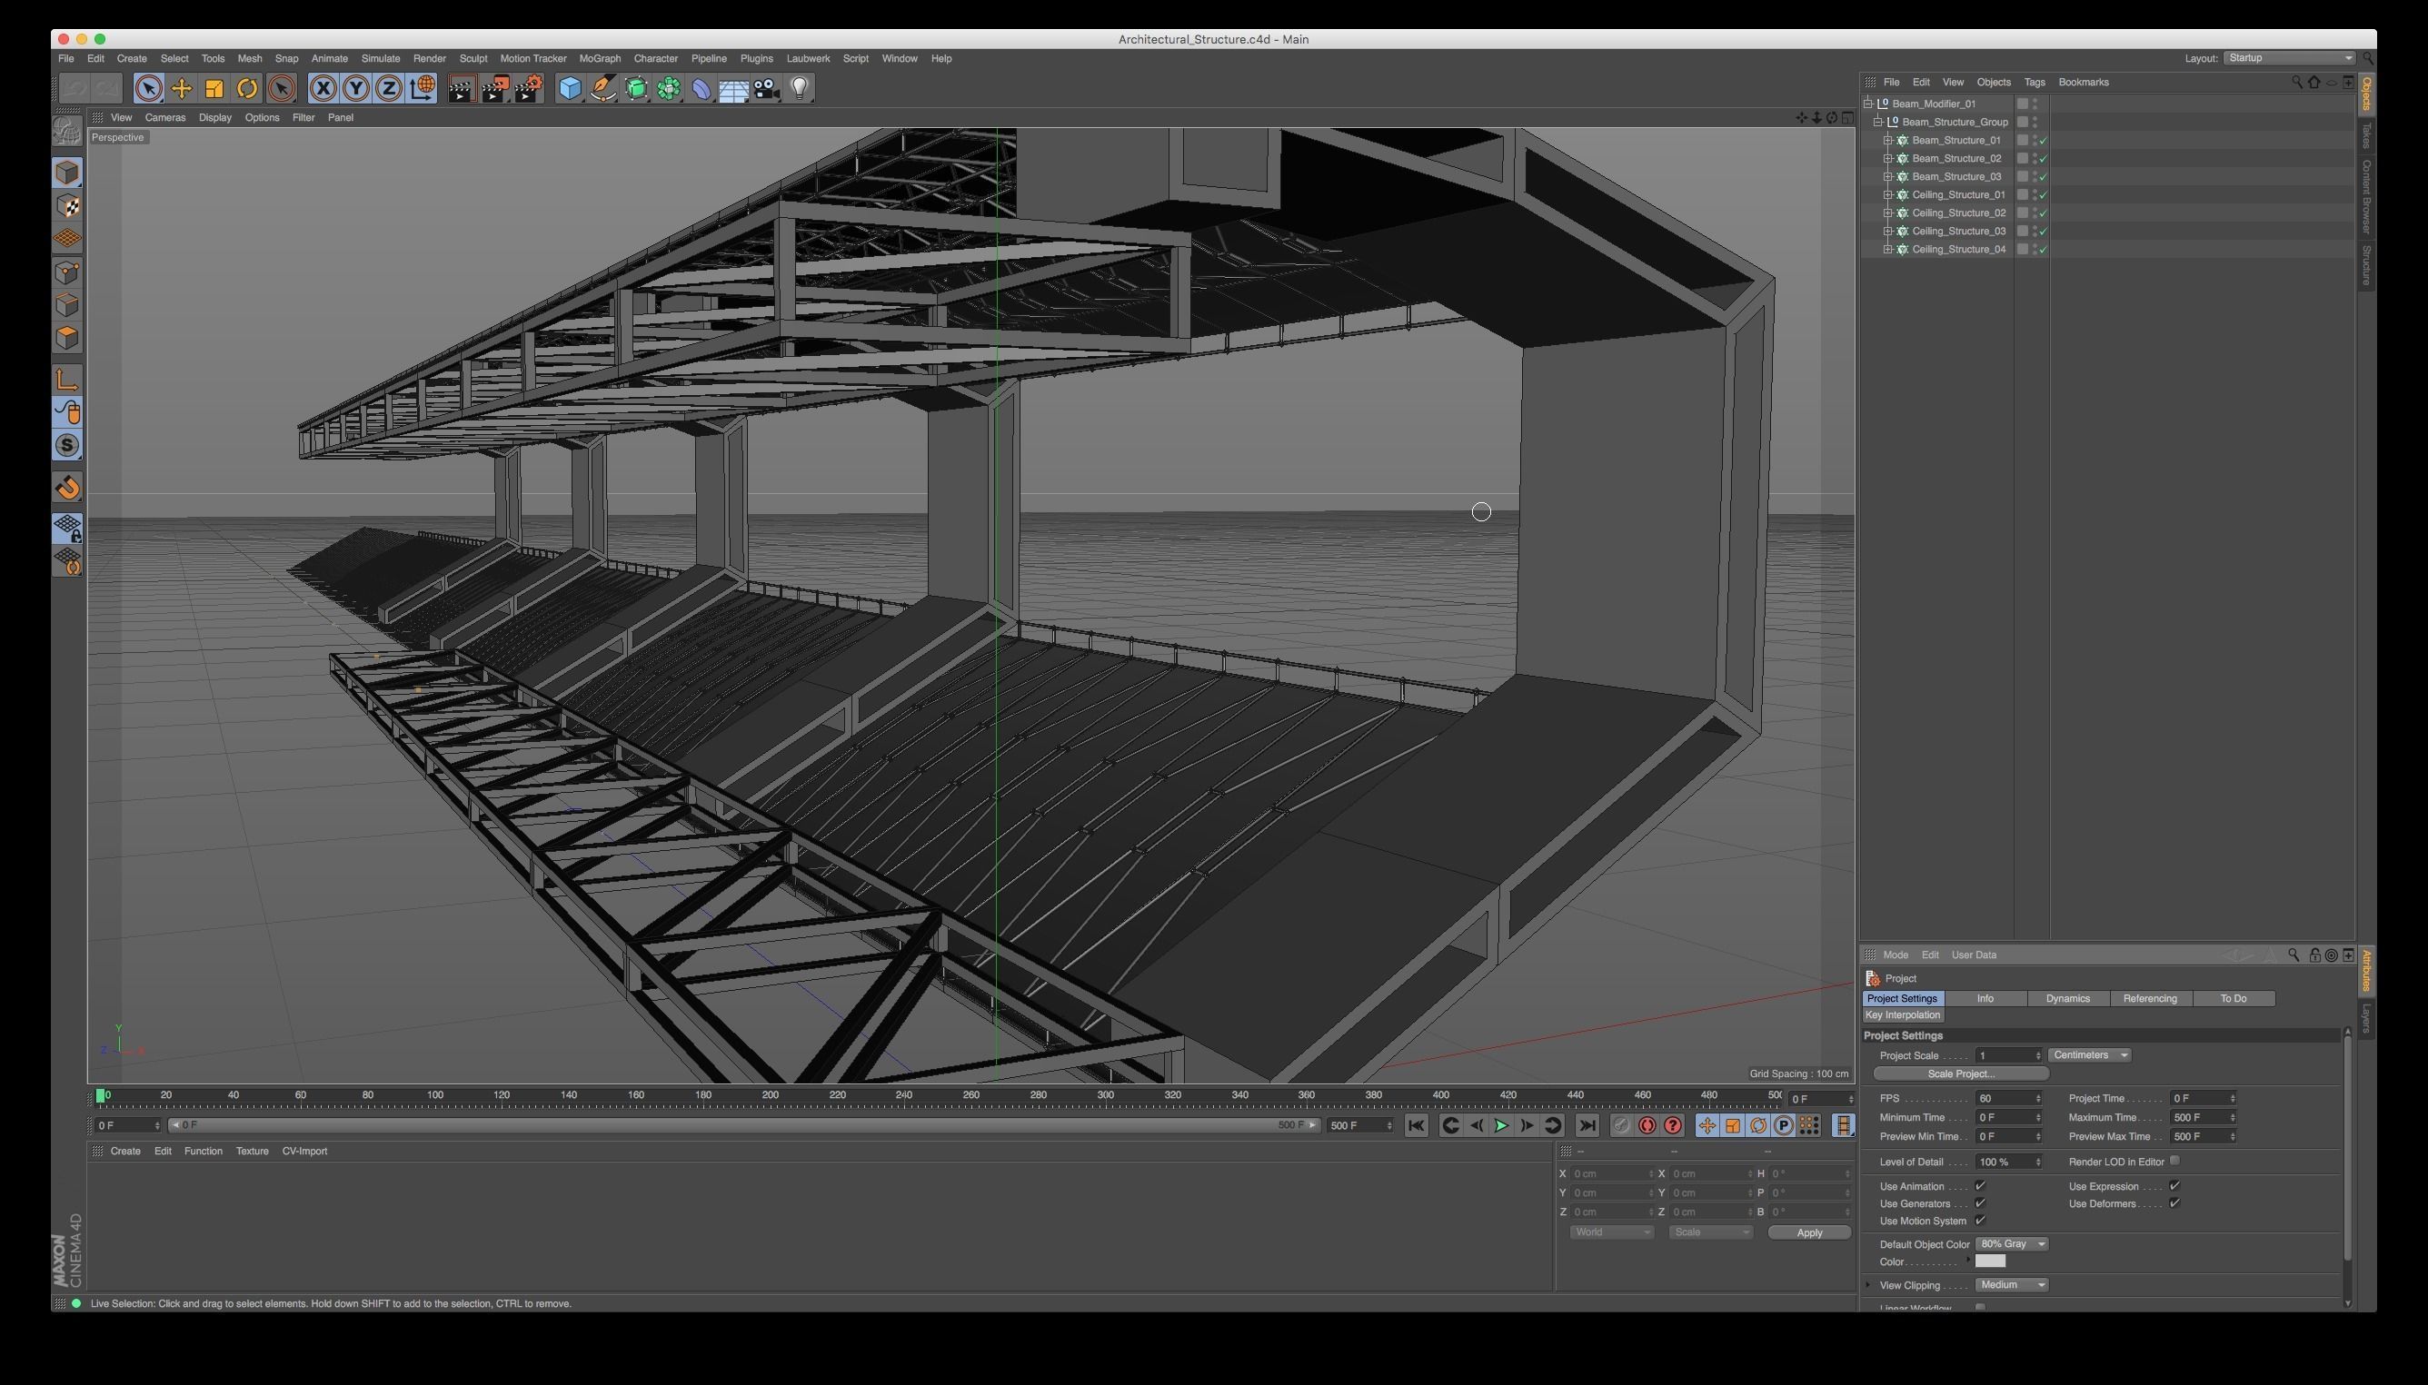
Task: Open the Character menu
Action: coord(656,58)
